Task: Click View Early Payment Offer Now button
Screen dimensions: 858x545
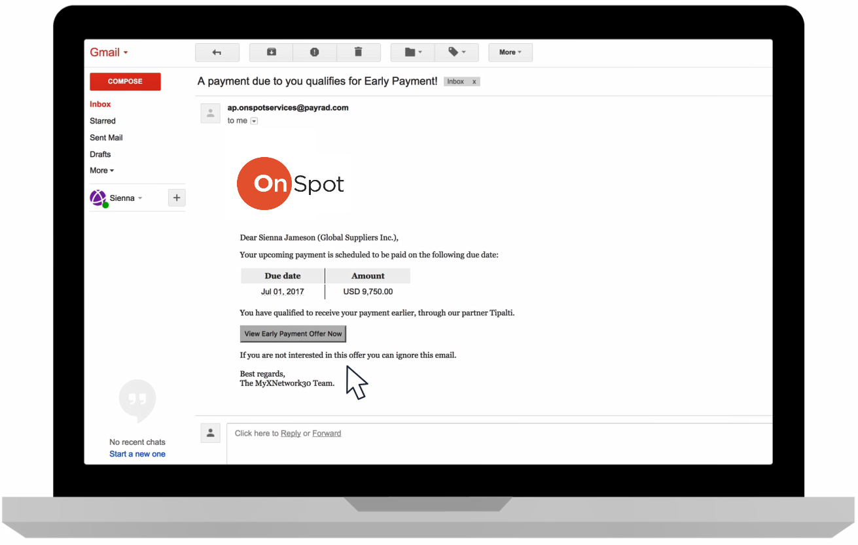Action: pos(293,334)
